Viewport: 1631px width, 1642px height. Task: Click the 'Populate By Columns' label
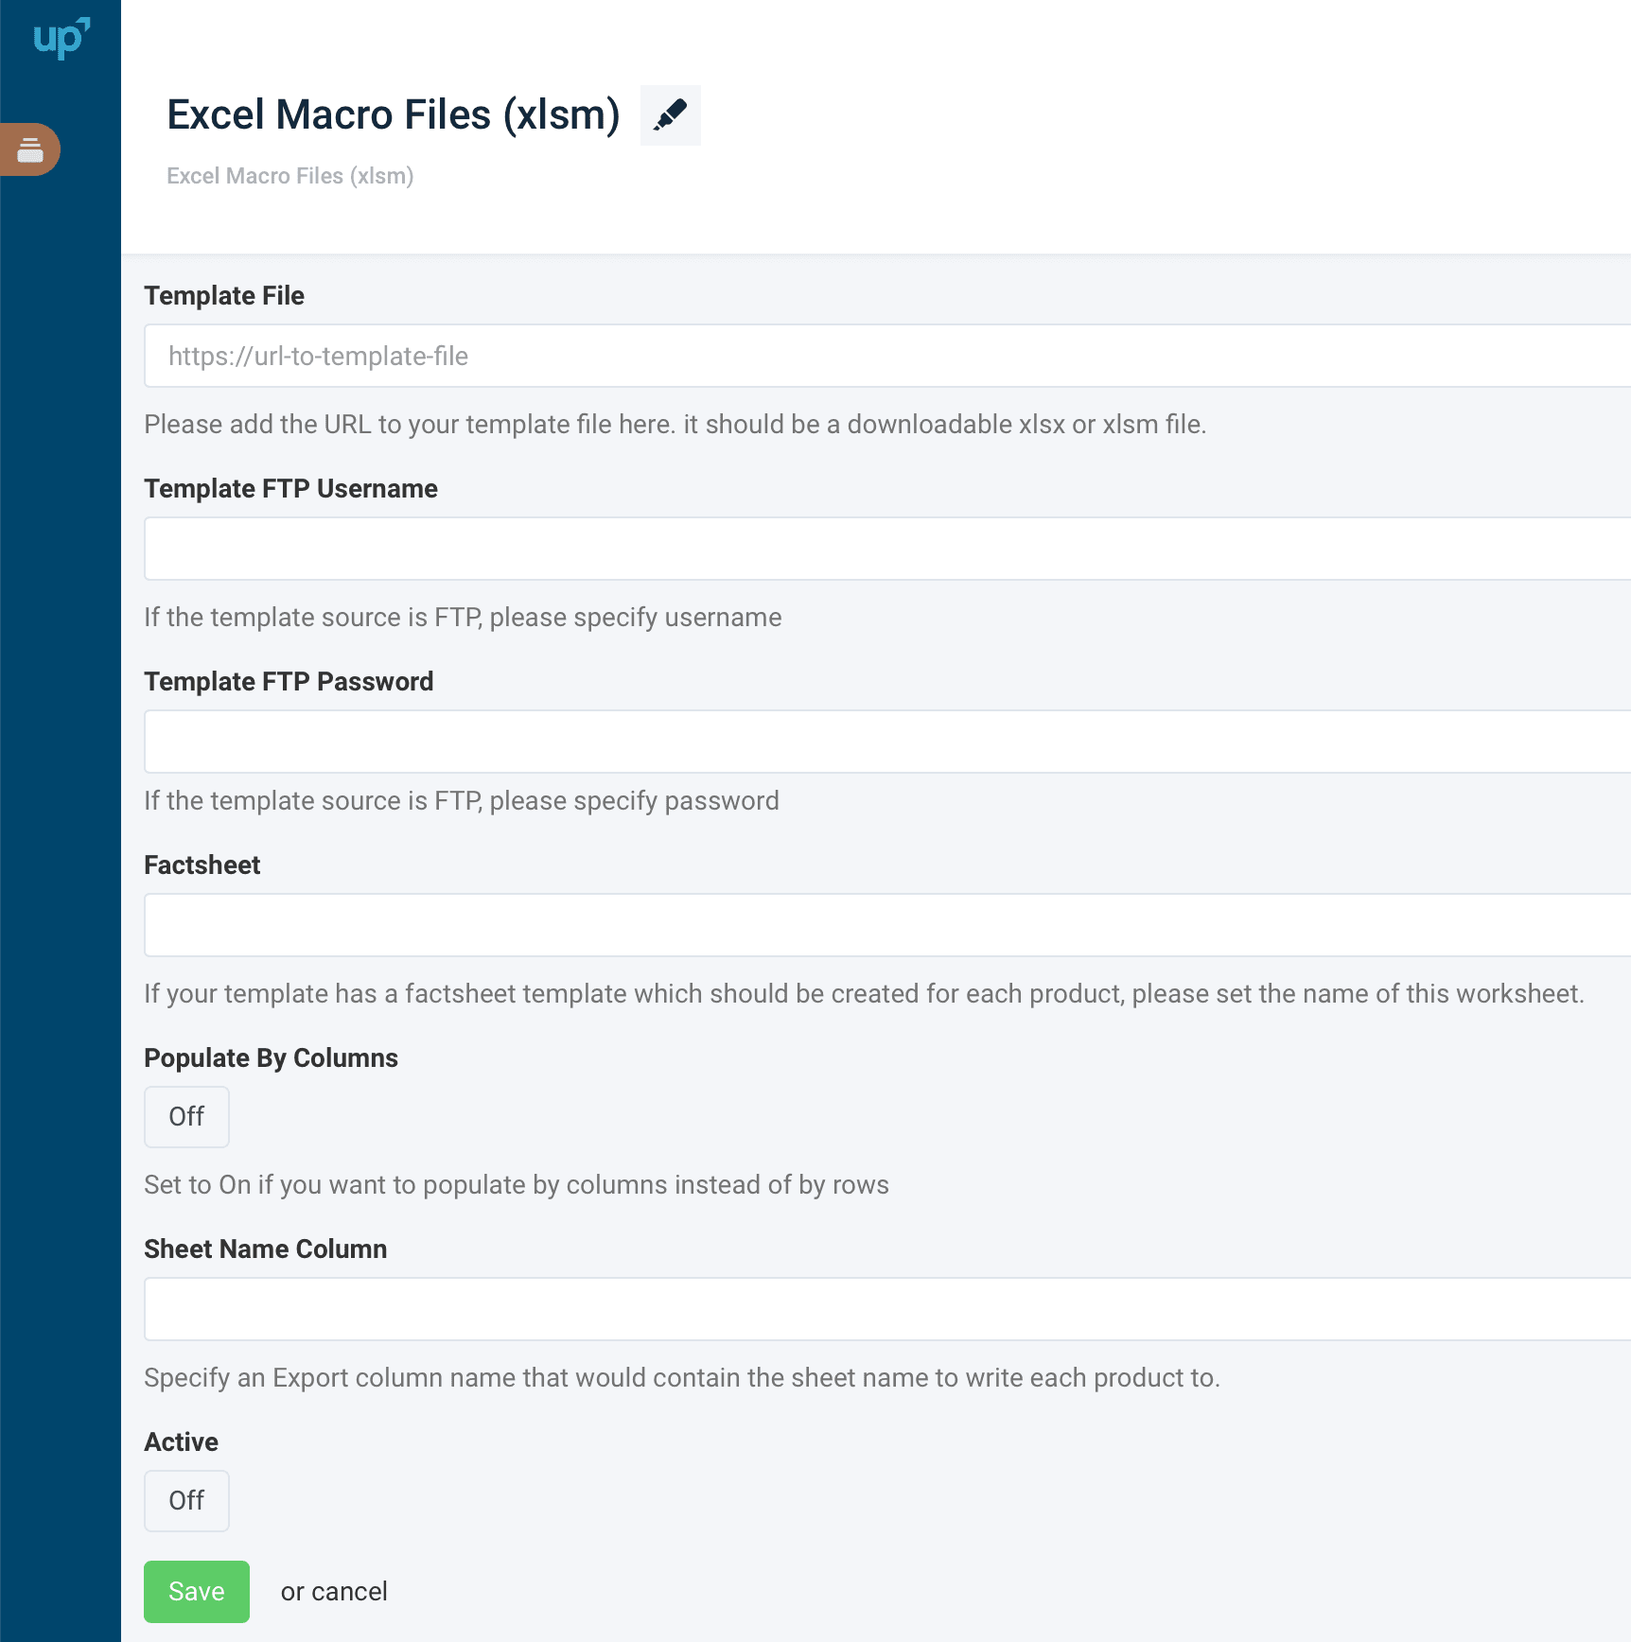[271, 1058]
